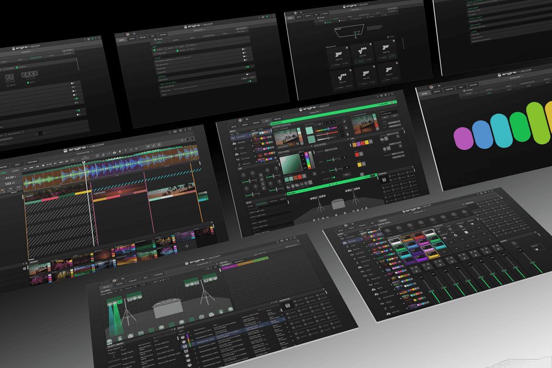Image resolution: width=552 pixels, height=368 pixels.
Task: Click the first rotary knob in the perform window
Action: [387, 230]
